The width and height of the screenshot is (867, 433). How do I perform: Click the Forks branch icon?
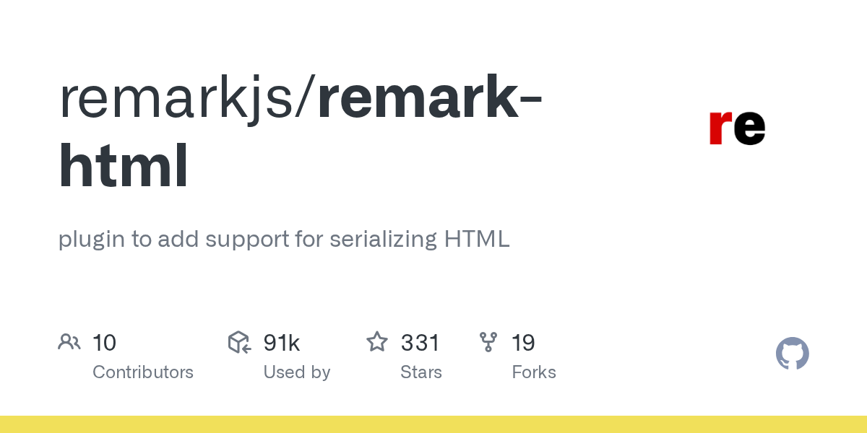[x=488, y=342]
